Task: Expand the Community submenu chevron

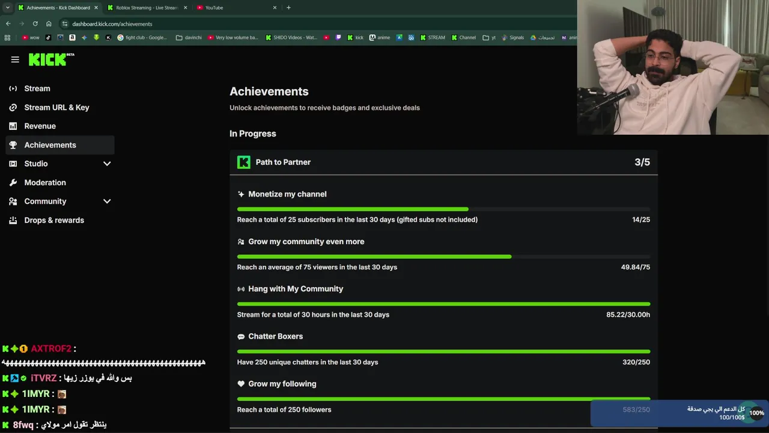Action: (x=107, y=201)
